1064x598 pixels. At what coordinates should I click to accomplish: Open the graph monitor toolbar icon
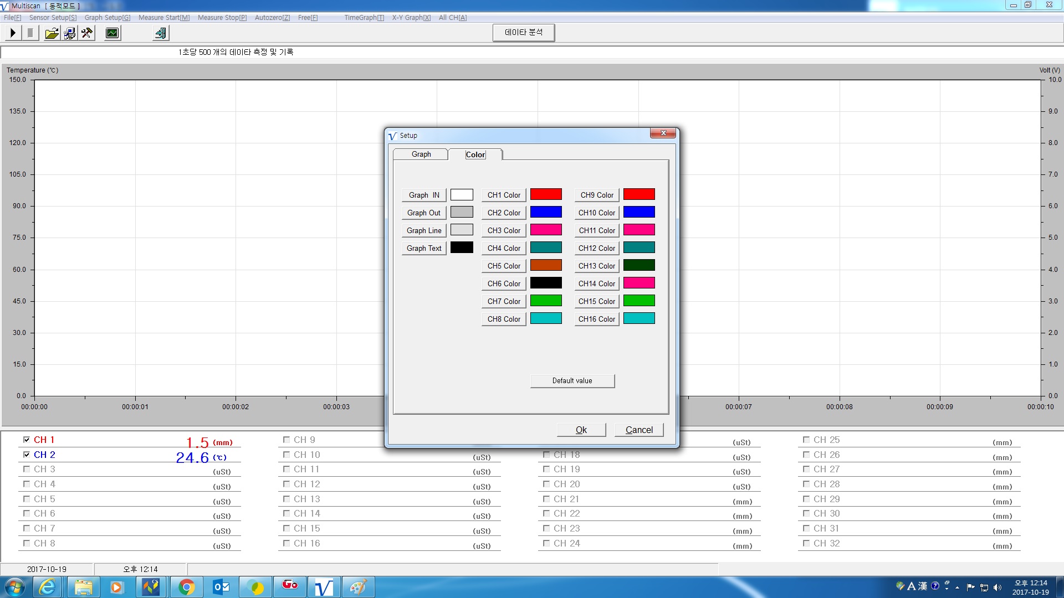pyautogui.click(x=112, y=33)
